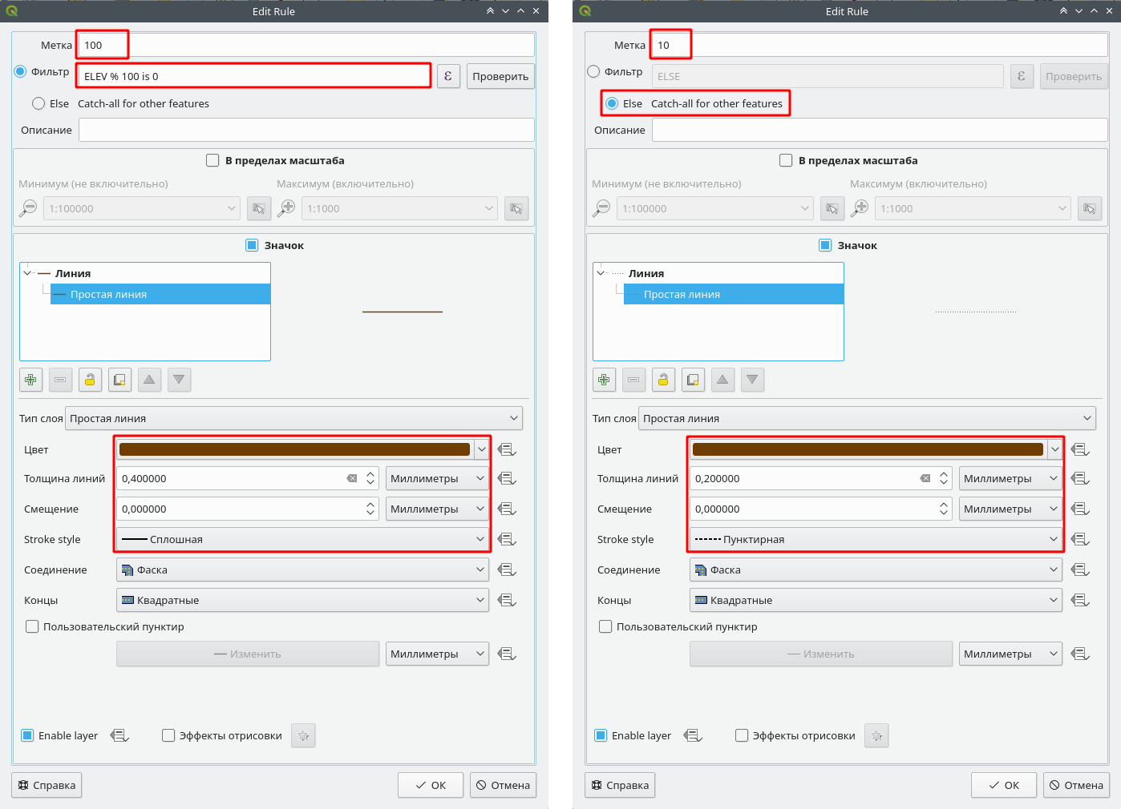Toggle Значок checkbox in left dialog

[x=252, y=245]
